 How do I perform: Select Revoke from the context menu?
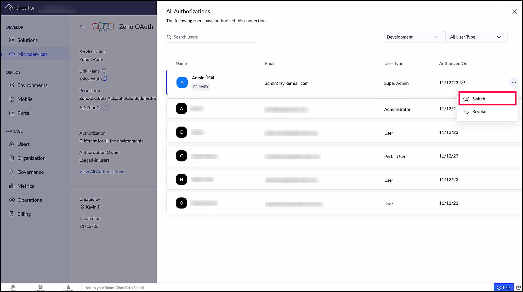[479, 112]
